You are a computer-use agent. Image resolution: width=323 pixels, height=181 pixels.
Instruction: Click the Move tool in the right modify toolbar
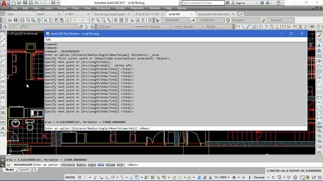[x=319, y=61]
